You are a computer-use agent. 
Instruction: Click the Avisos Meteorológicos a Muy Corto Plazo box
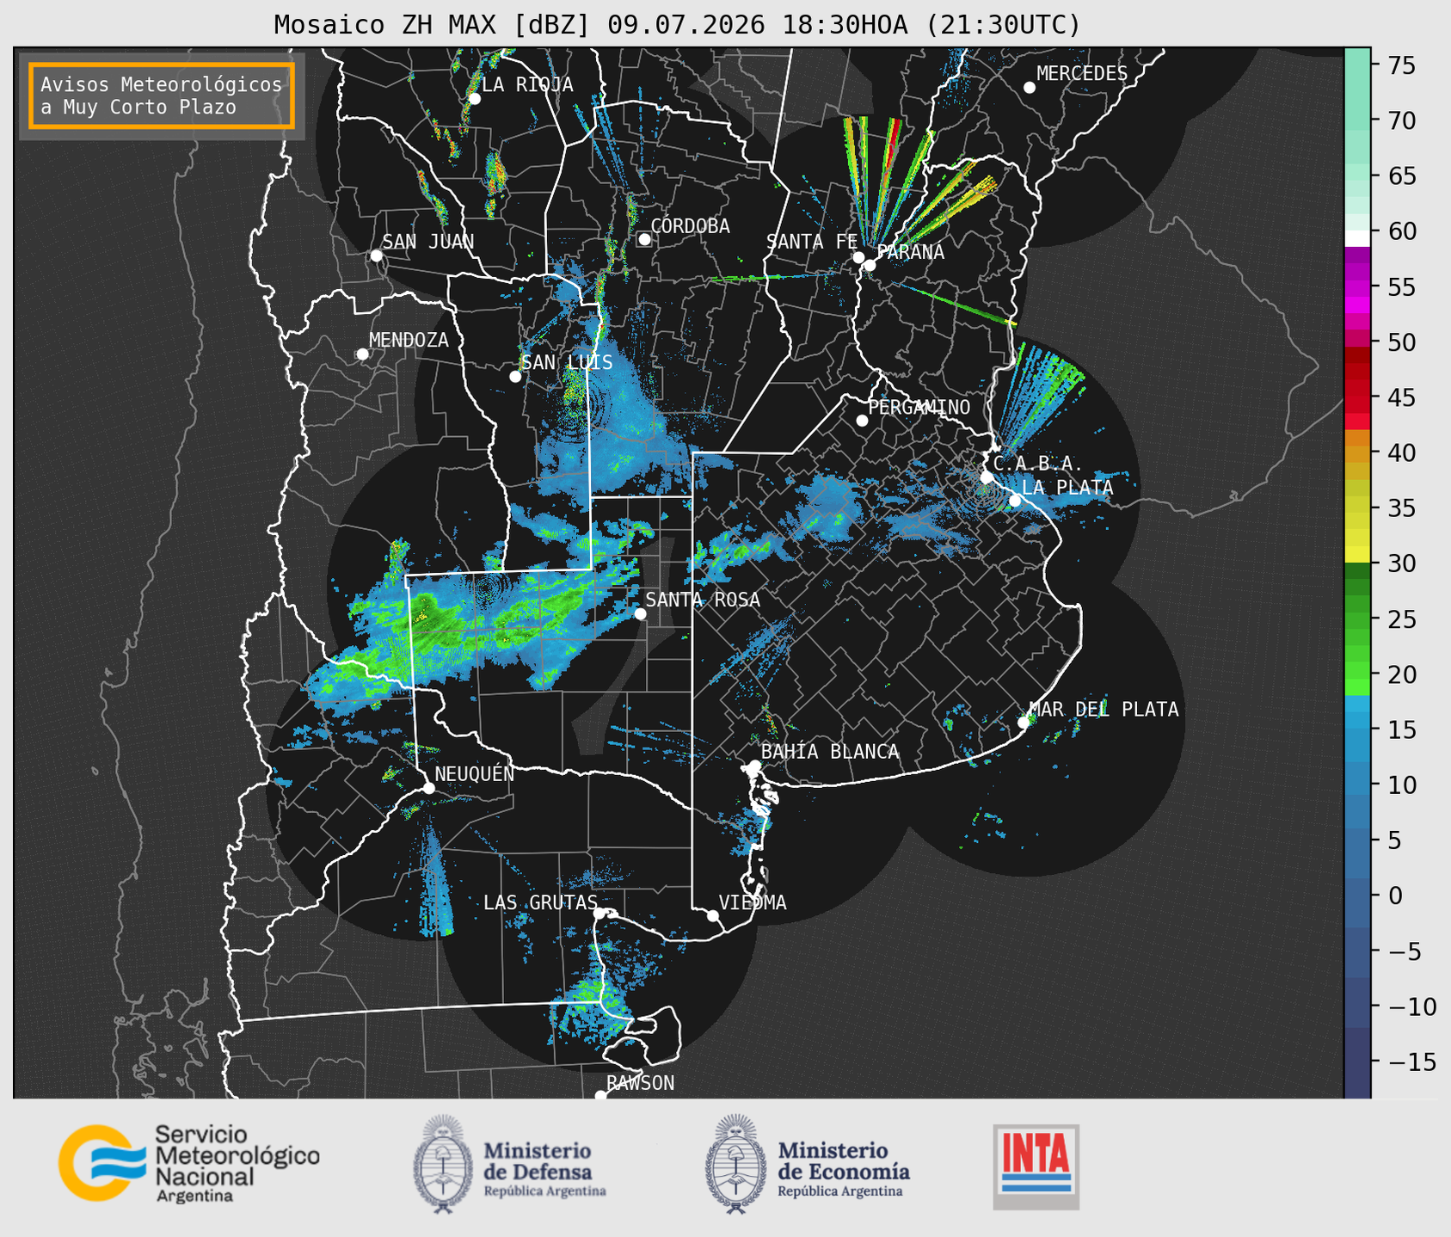click(162, 95)
